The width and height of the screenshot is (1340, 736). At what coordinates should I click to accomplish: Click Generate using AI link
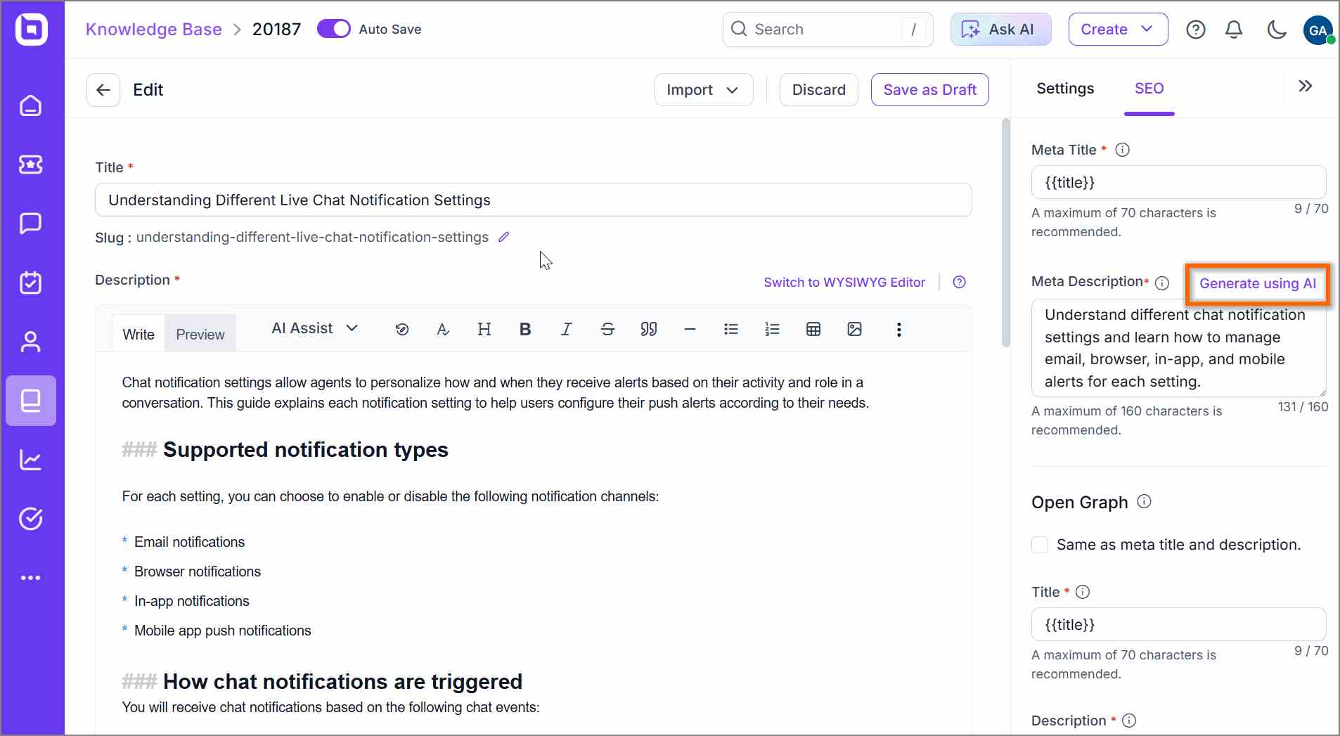pyautogui.click(x=1257, y=283)
